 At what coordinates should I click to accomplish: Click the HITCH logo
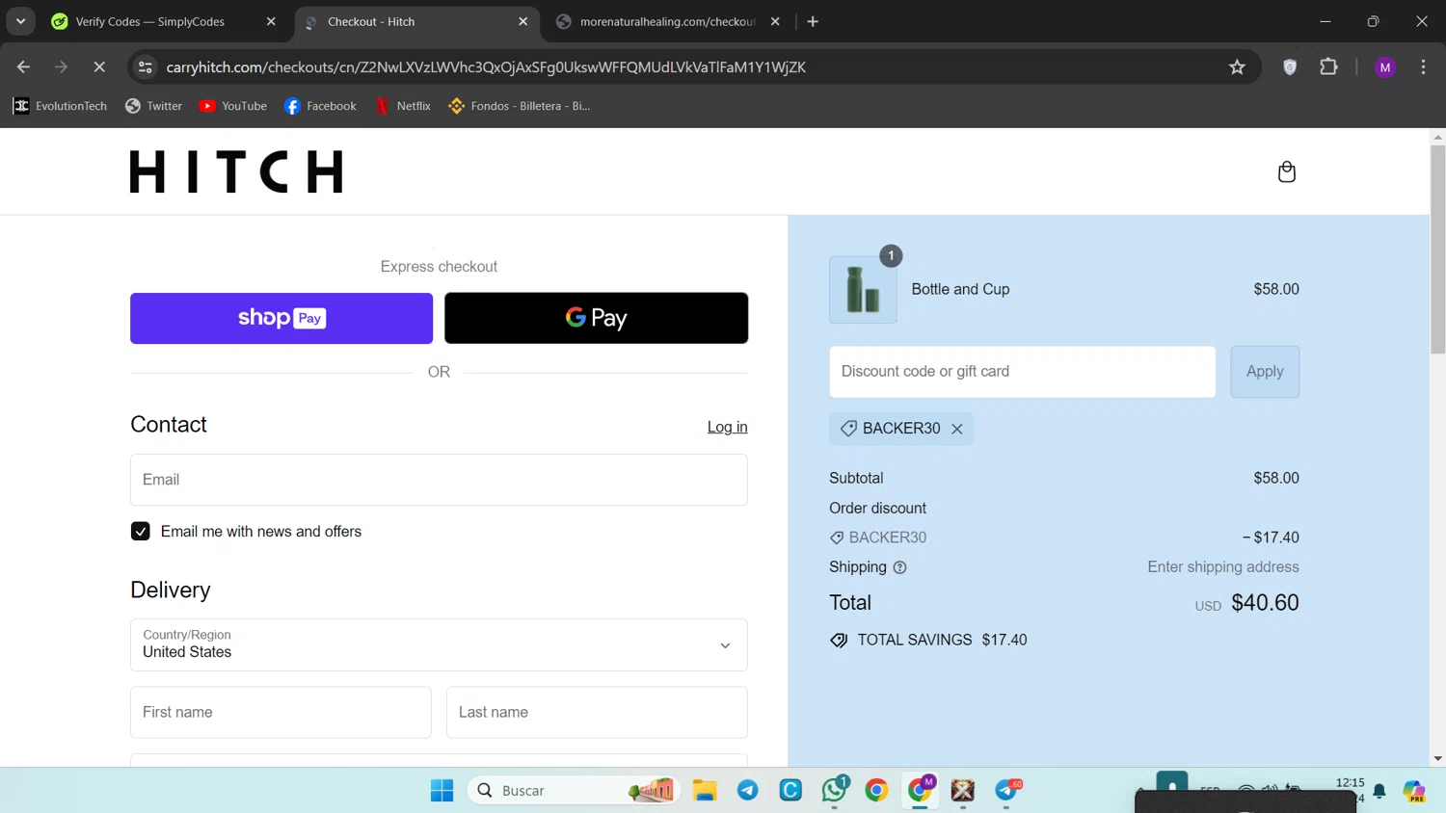pos(236,171)
